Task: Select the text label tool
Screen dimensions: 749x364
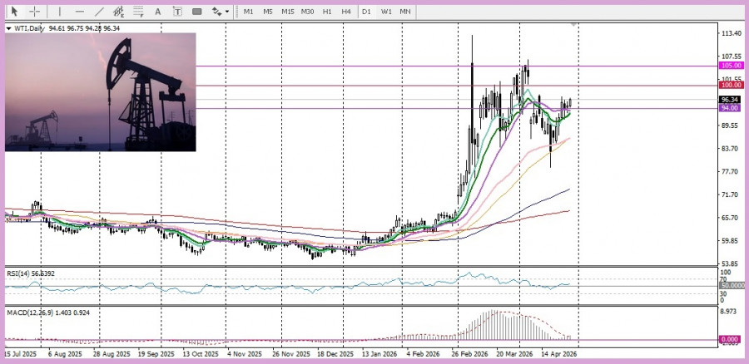Action: [178, 12]
